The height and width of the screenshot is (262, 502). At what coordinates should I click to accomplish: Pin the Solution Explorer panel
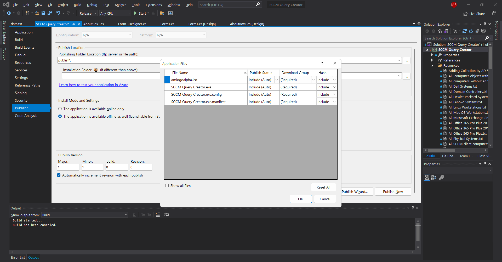[485, 24]
